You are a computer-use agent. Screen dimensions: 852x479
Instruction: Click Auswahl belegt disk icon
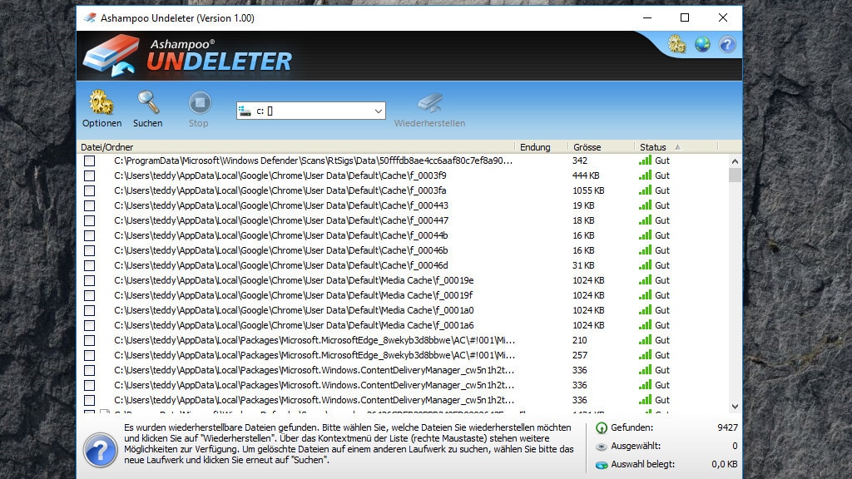coord(602,465)
